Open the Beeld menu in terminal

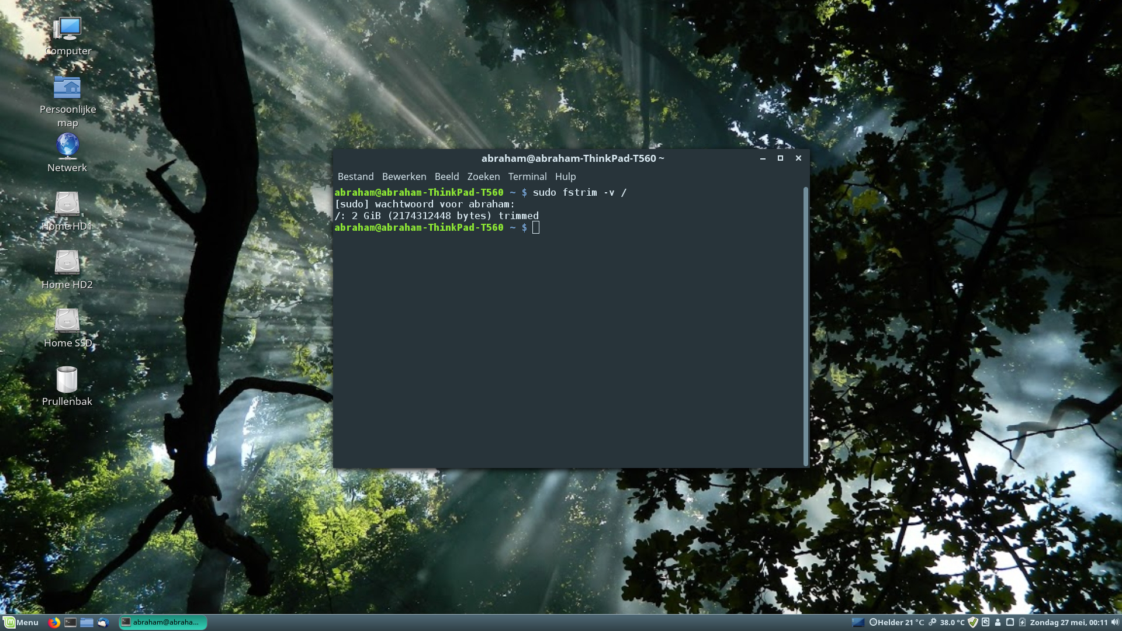(x=446, y=176)
